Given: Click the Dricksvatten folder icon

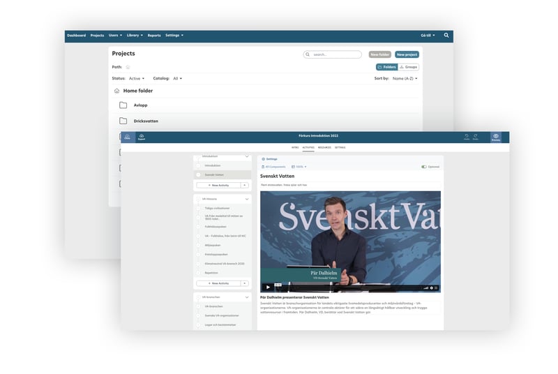Looking at the screenshot, I should coord(123,121).
